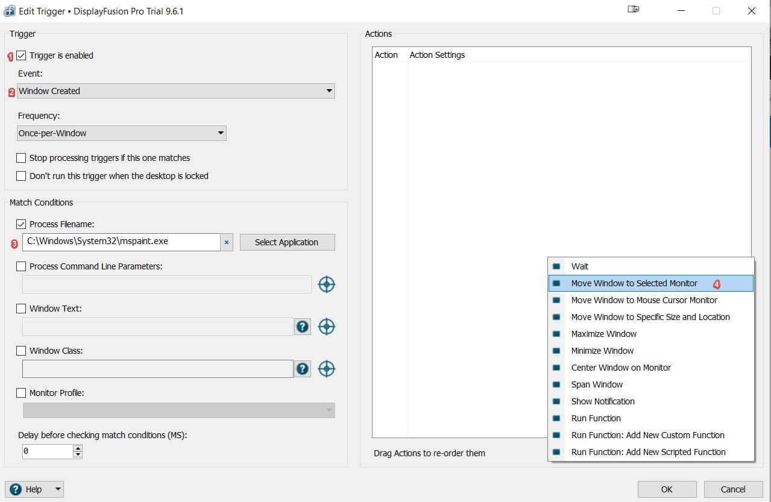Screen dimensions: 771x502
Task: Open help icon next to Window Text field
Action: [303, 327]
